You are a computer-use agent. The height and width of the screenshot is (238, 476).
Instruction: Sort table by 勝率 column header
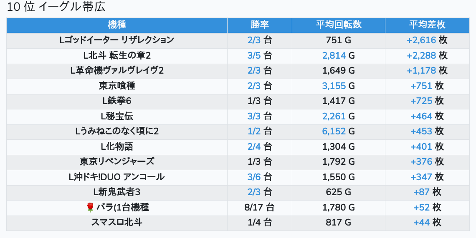coord(260,25)
